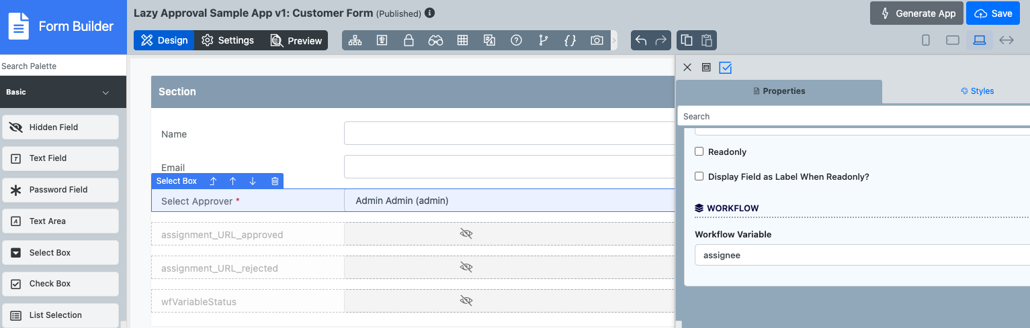Click the Workflow Variable input field
1030x328 pixels.
860,255
